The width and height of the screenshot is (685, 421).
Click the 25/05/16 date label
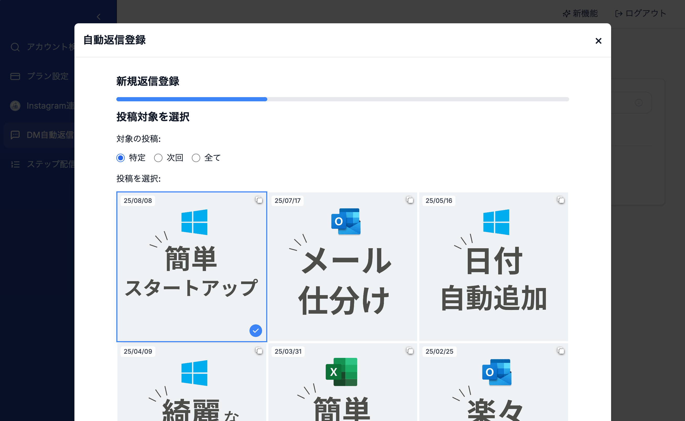pos(439,201)
